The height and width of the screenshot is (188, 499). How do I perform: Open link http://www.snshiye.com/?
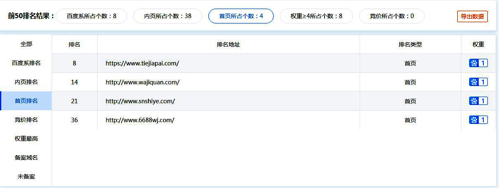[140, 101]
